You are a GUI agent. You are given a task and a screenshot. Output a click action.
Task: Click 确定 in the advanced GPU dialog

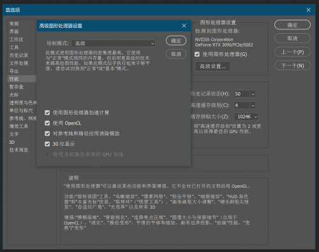[176, 41]
